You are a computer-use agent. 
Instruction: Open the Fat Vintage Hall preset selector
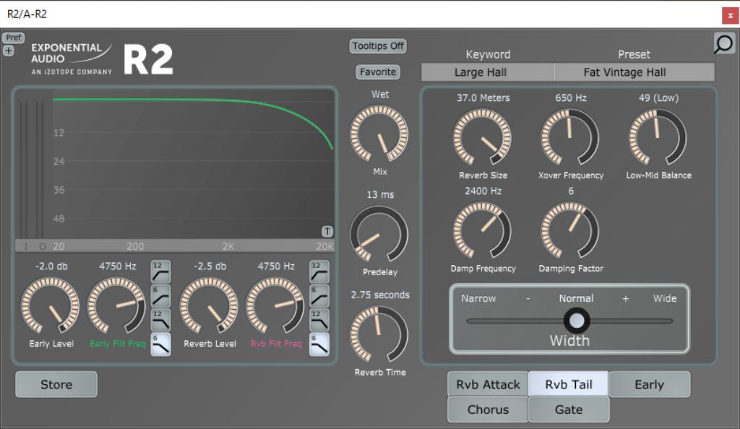point(634,71)
